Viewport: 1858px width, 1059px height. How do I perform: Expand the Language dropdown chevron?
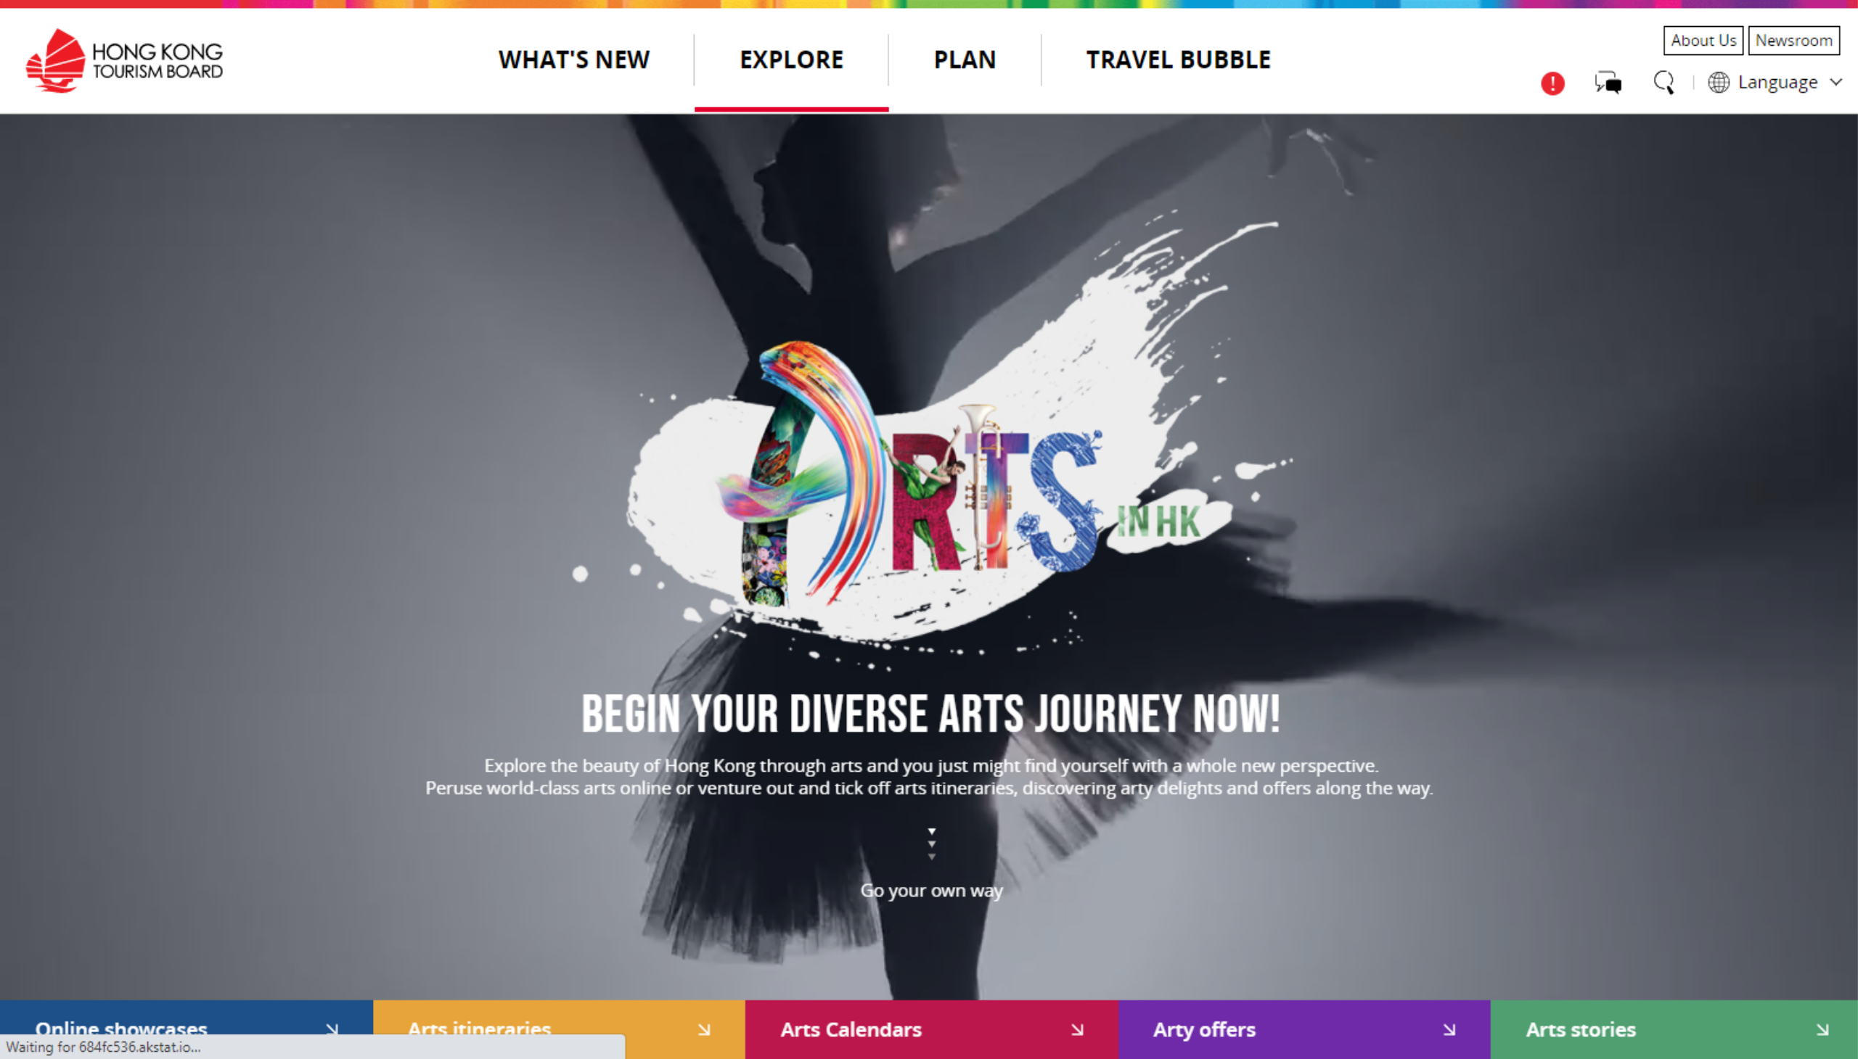click(1836, 82)
